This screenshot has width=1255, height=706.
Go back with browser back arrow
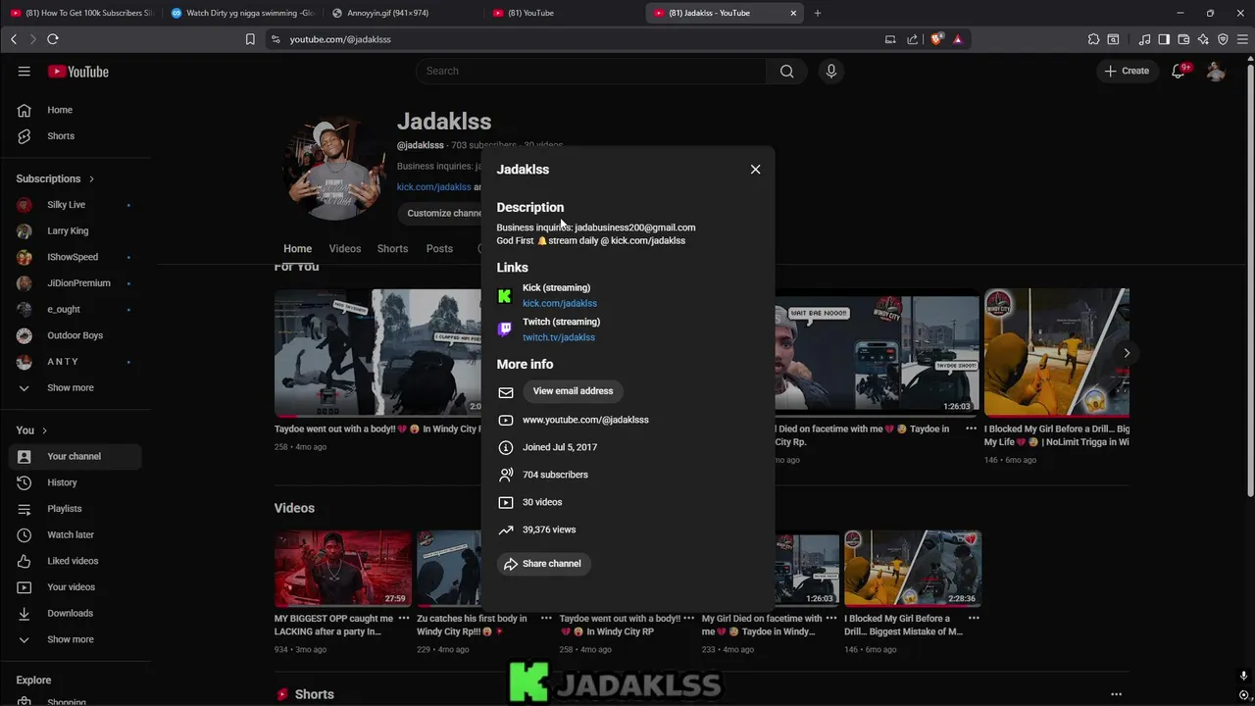14,39
